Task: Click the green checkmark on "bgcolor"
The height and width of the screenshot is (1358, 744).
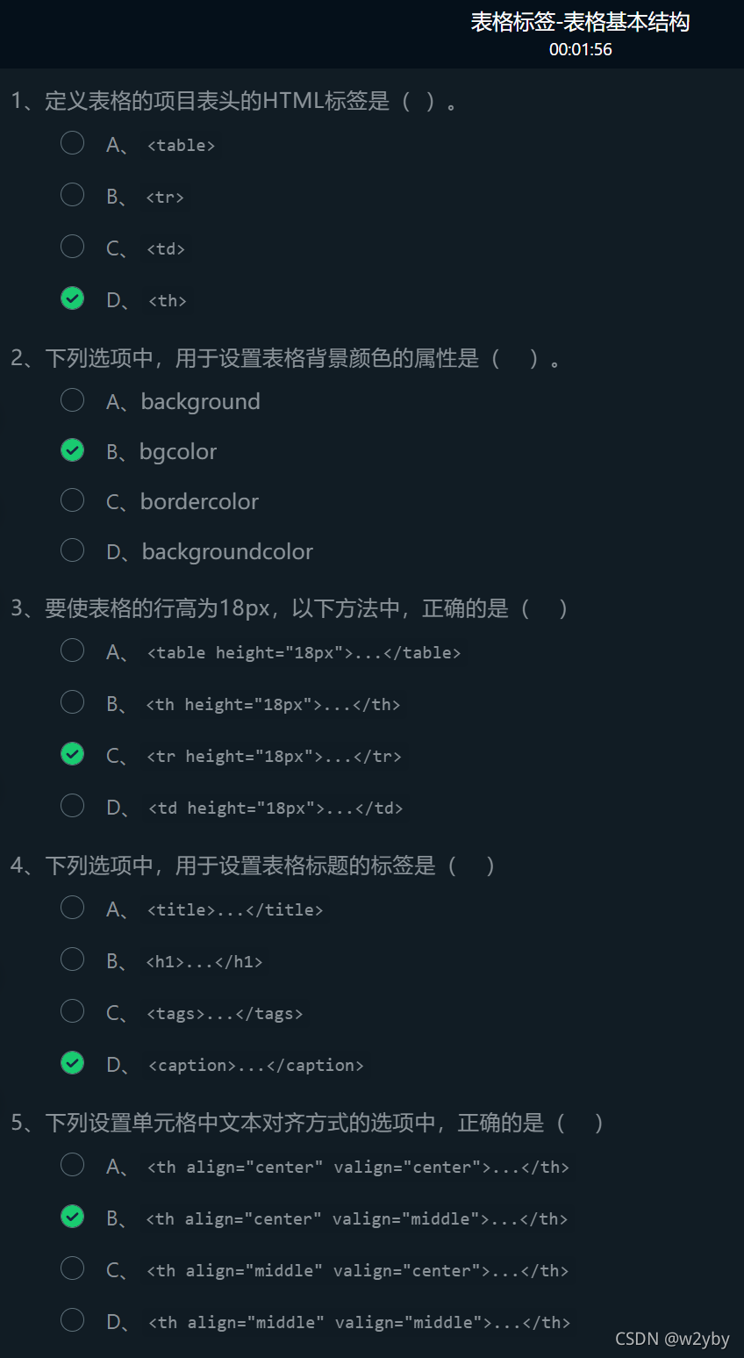Action: pyautogui.click(x=72, y=449)
